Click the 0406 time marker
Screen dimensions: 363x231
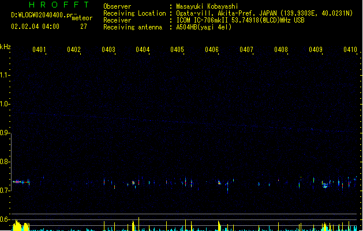click(x=212, y=50)
